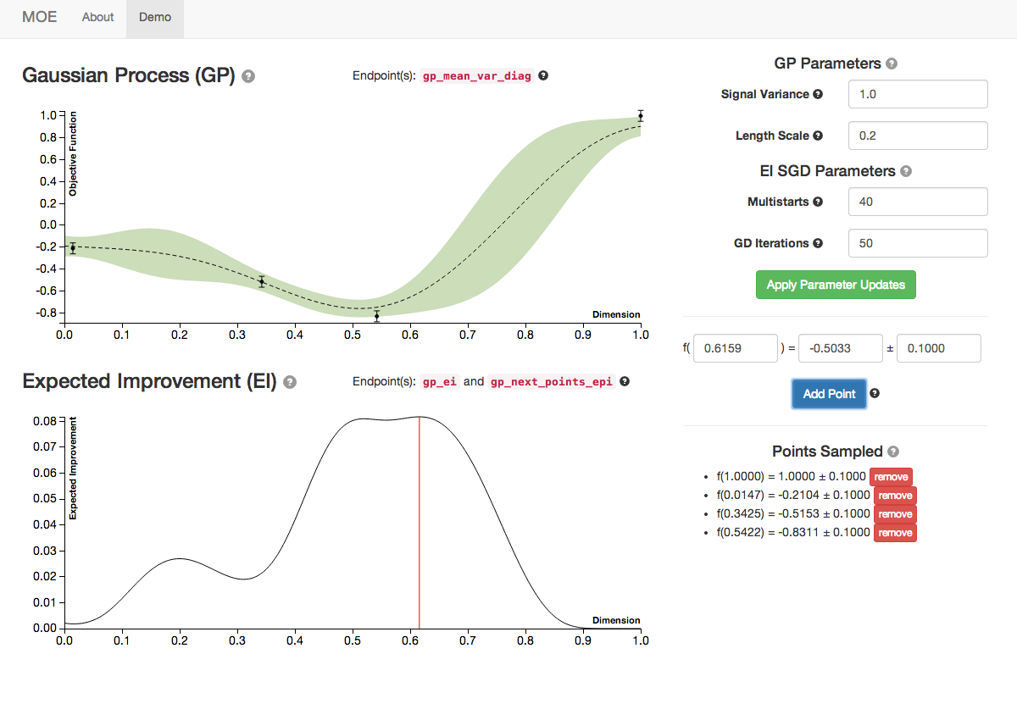This screenshot has height=704, width=1017.
Task: Click GP sample point near x=0.01
Action: [x=73, y=247]
